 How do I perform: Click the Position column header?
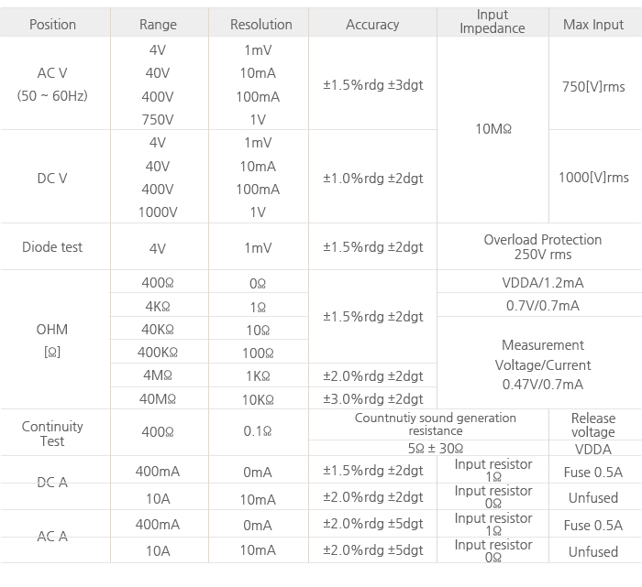click(x=52, y=24)
